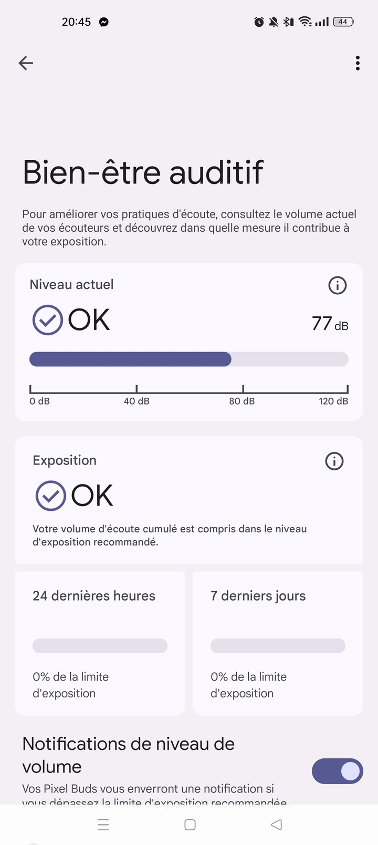Tap info icon for Niveau actuel
378x845 pixels.
coord(337,285)
